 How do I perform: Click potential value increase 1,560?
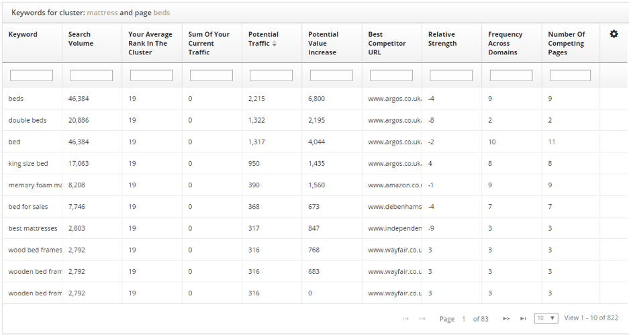316,185
